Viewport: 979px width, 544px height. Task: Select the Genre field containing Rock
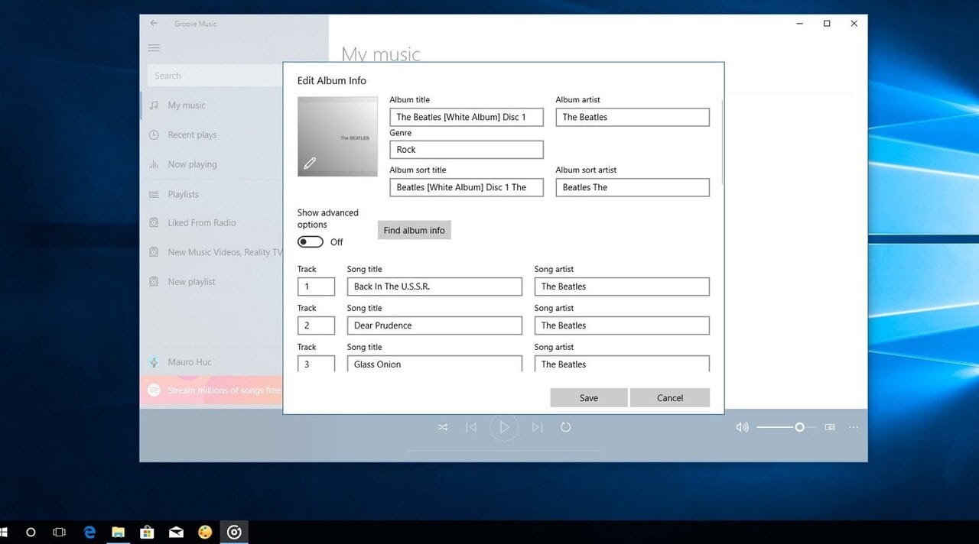466,150
